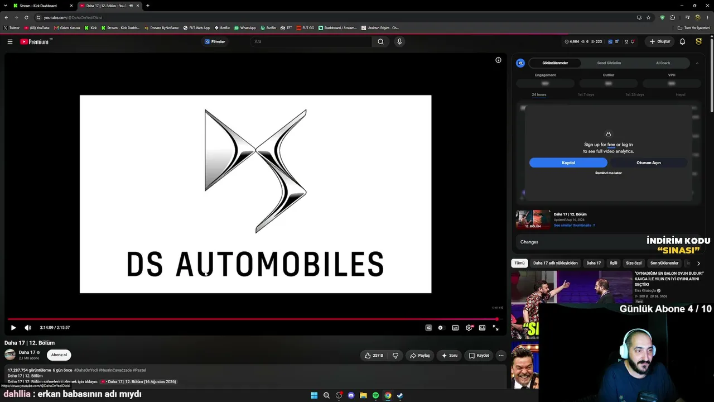
Task: Click the vidIQ icon in player controls
Action: 428,328
